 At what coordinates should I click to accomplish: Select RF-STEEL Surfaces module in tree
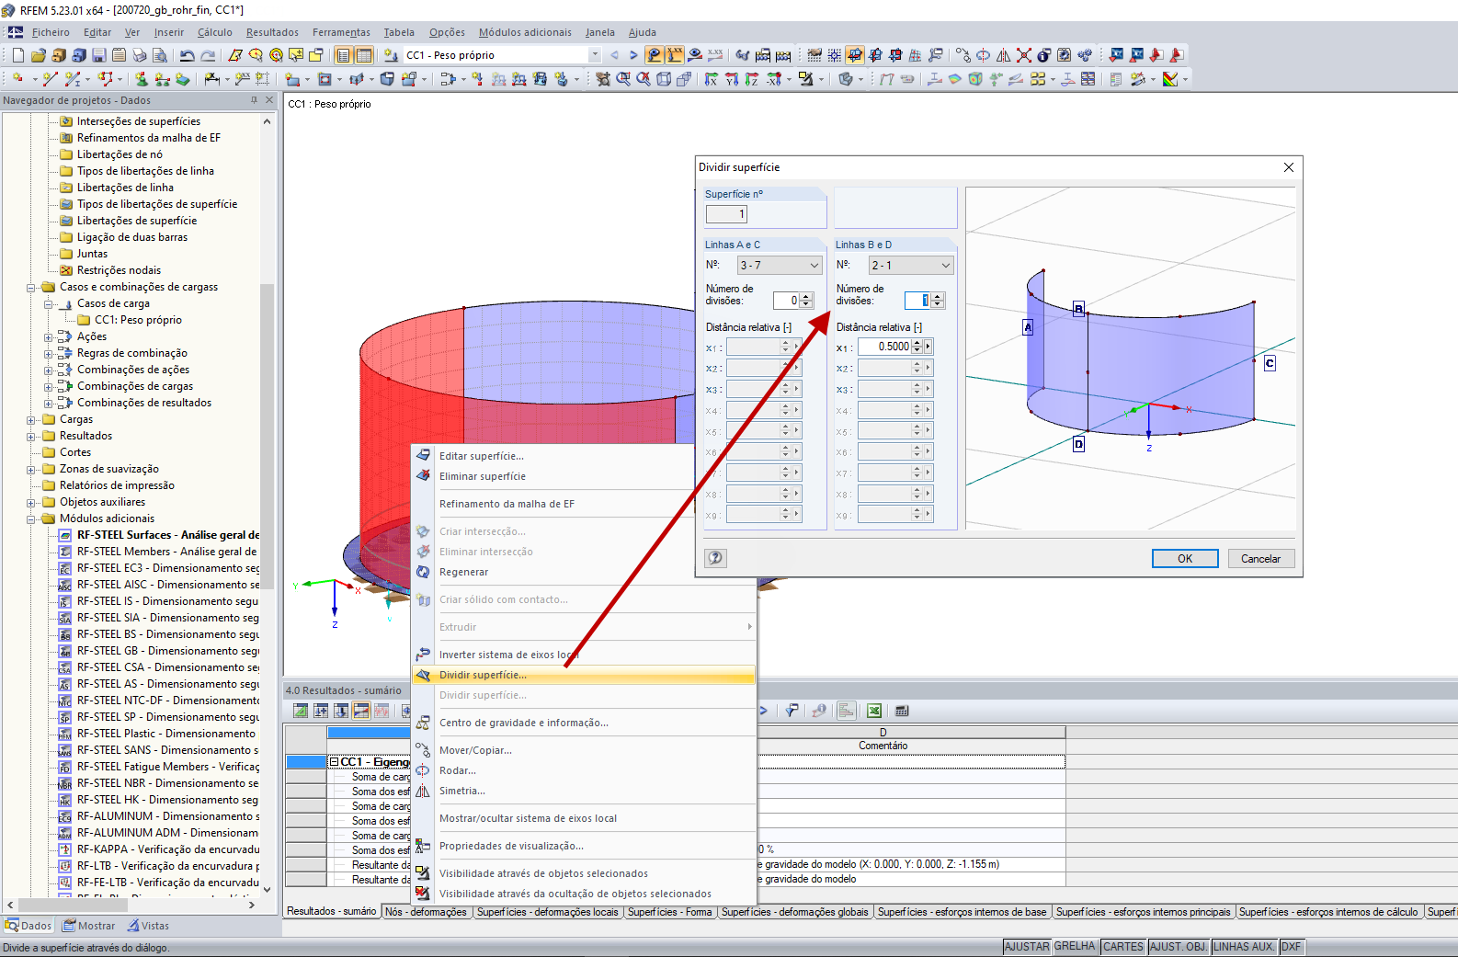click(x=167, y=535)
